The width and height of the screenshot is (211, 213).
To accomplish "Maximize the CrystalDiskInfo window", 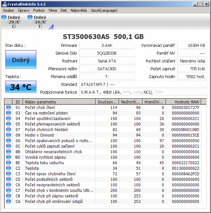I will coord(201,4).
